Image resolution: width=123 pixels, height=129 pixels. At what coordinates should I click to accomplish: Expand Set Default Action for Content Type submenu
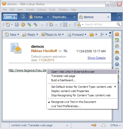click(x=82, y=87)
